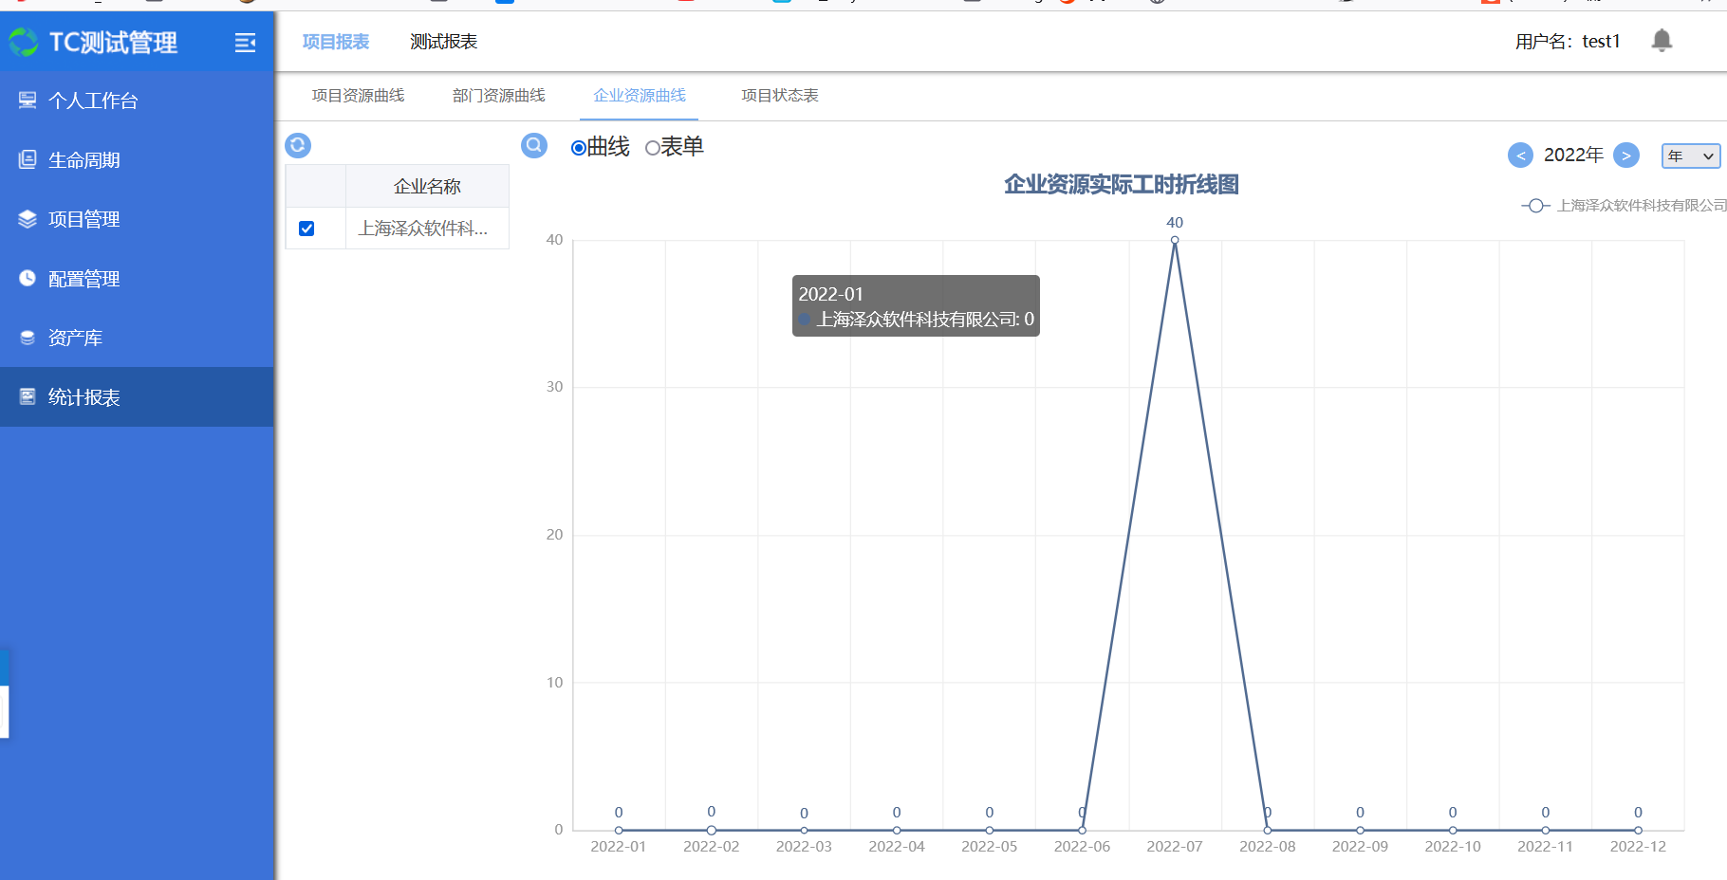Click the notification bell icon
The height and width of the screenshot is (880, 1727).
point(1661,41)
